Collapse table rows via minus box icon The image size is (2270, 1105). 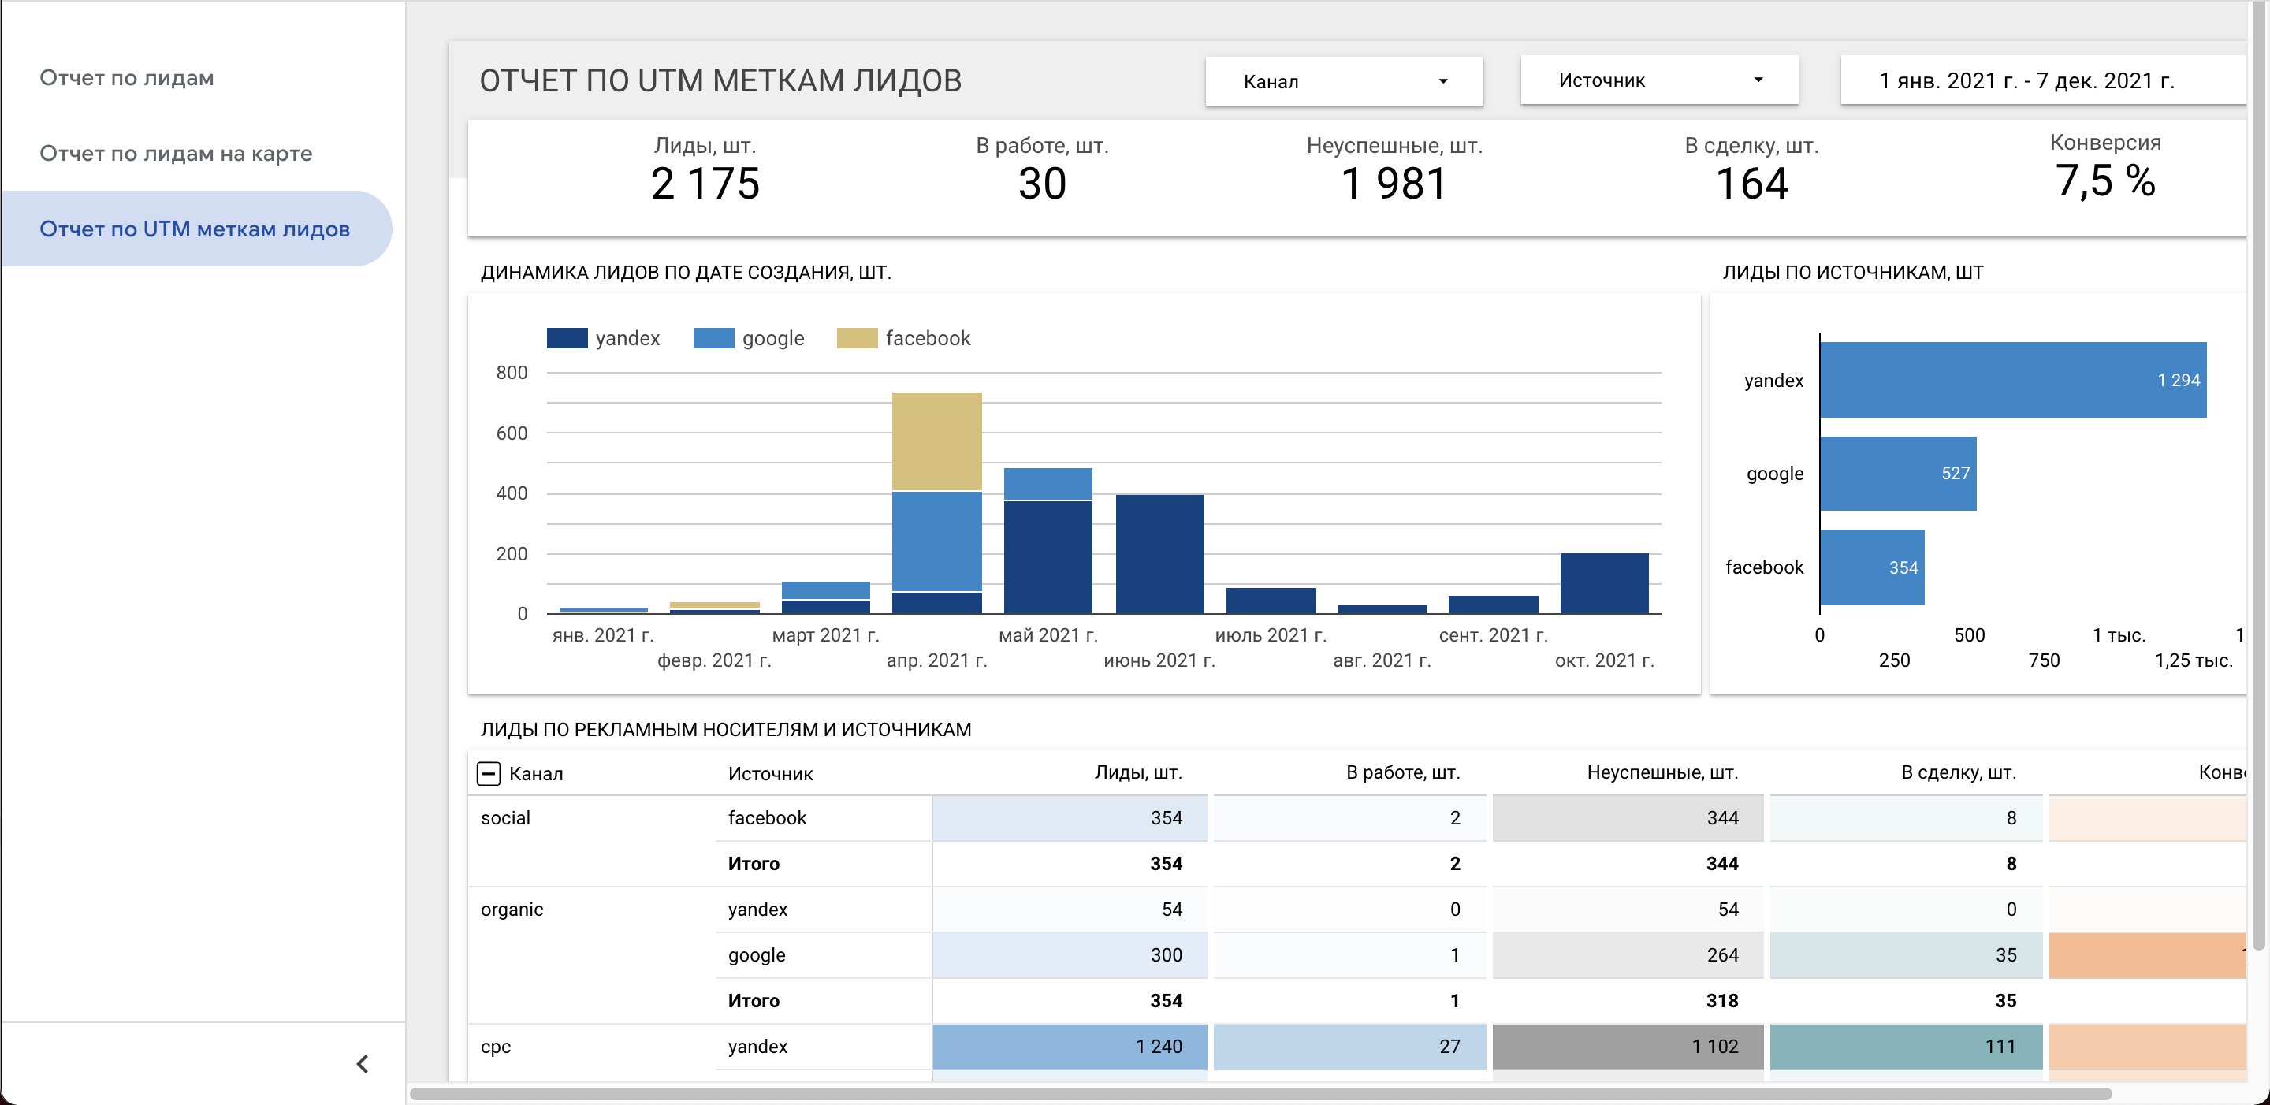(489, 773)
